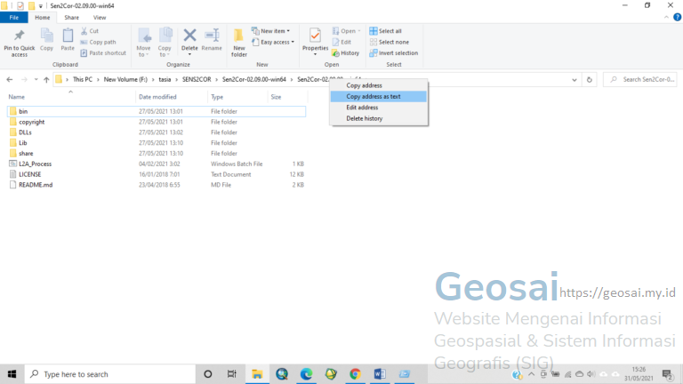Viewport: 683px width, 384px height.
Task: Expand the Easy access dropdown
Action: [276, 42]
